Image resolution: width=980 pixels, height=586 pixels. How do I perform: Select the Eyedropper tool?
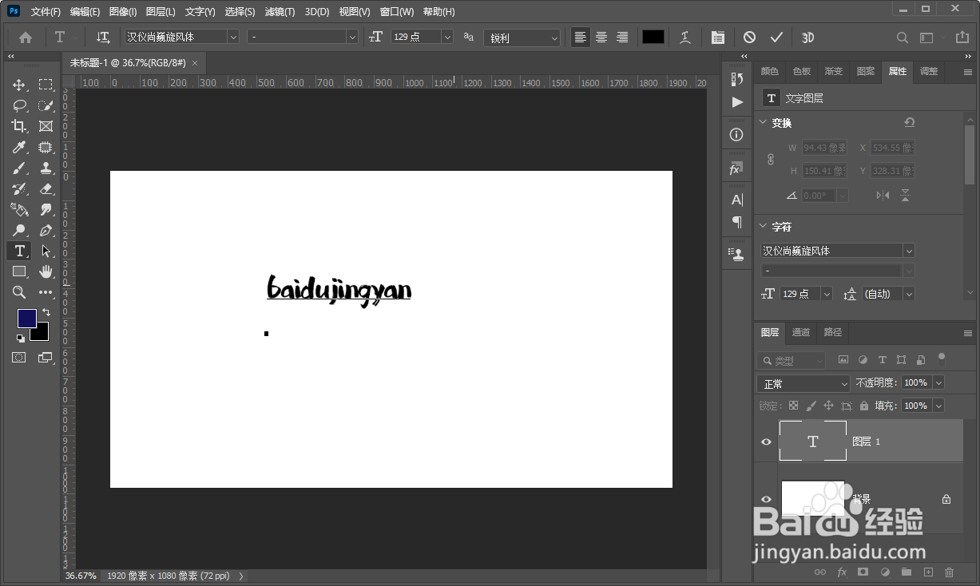coord(19,147)
